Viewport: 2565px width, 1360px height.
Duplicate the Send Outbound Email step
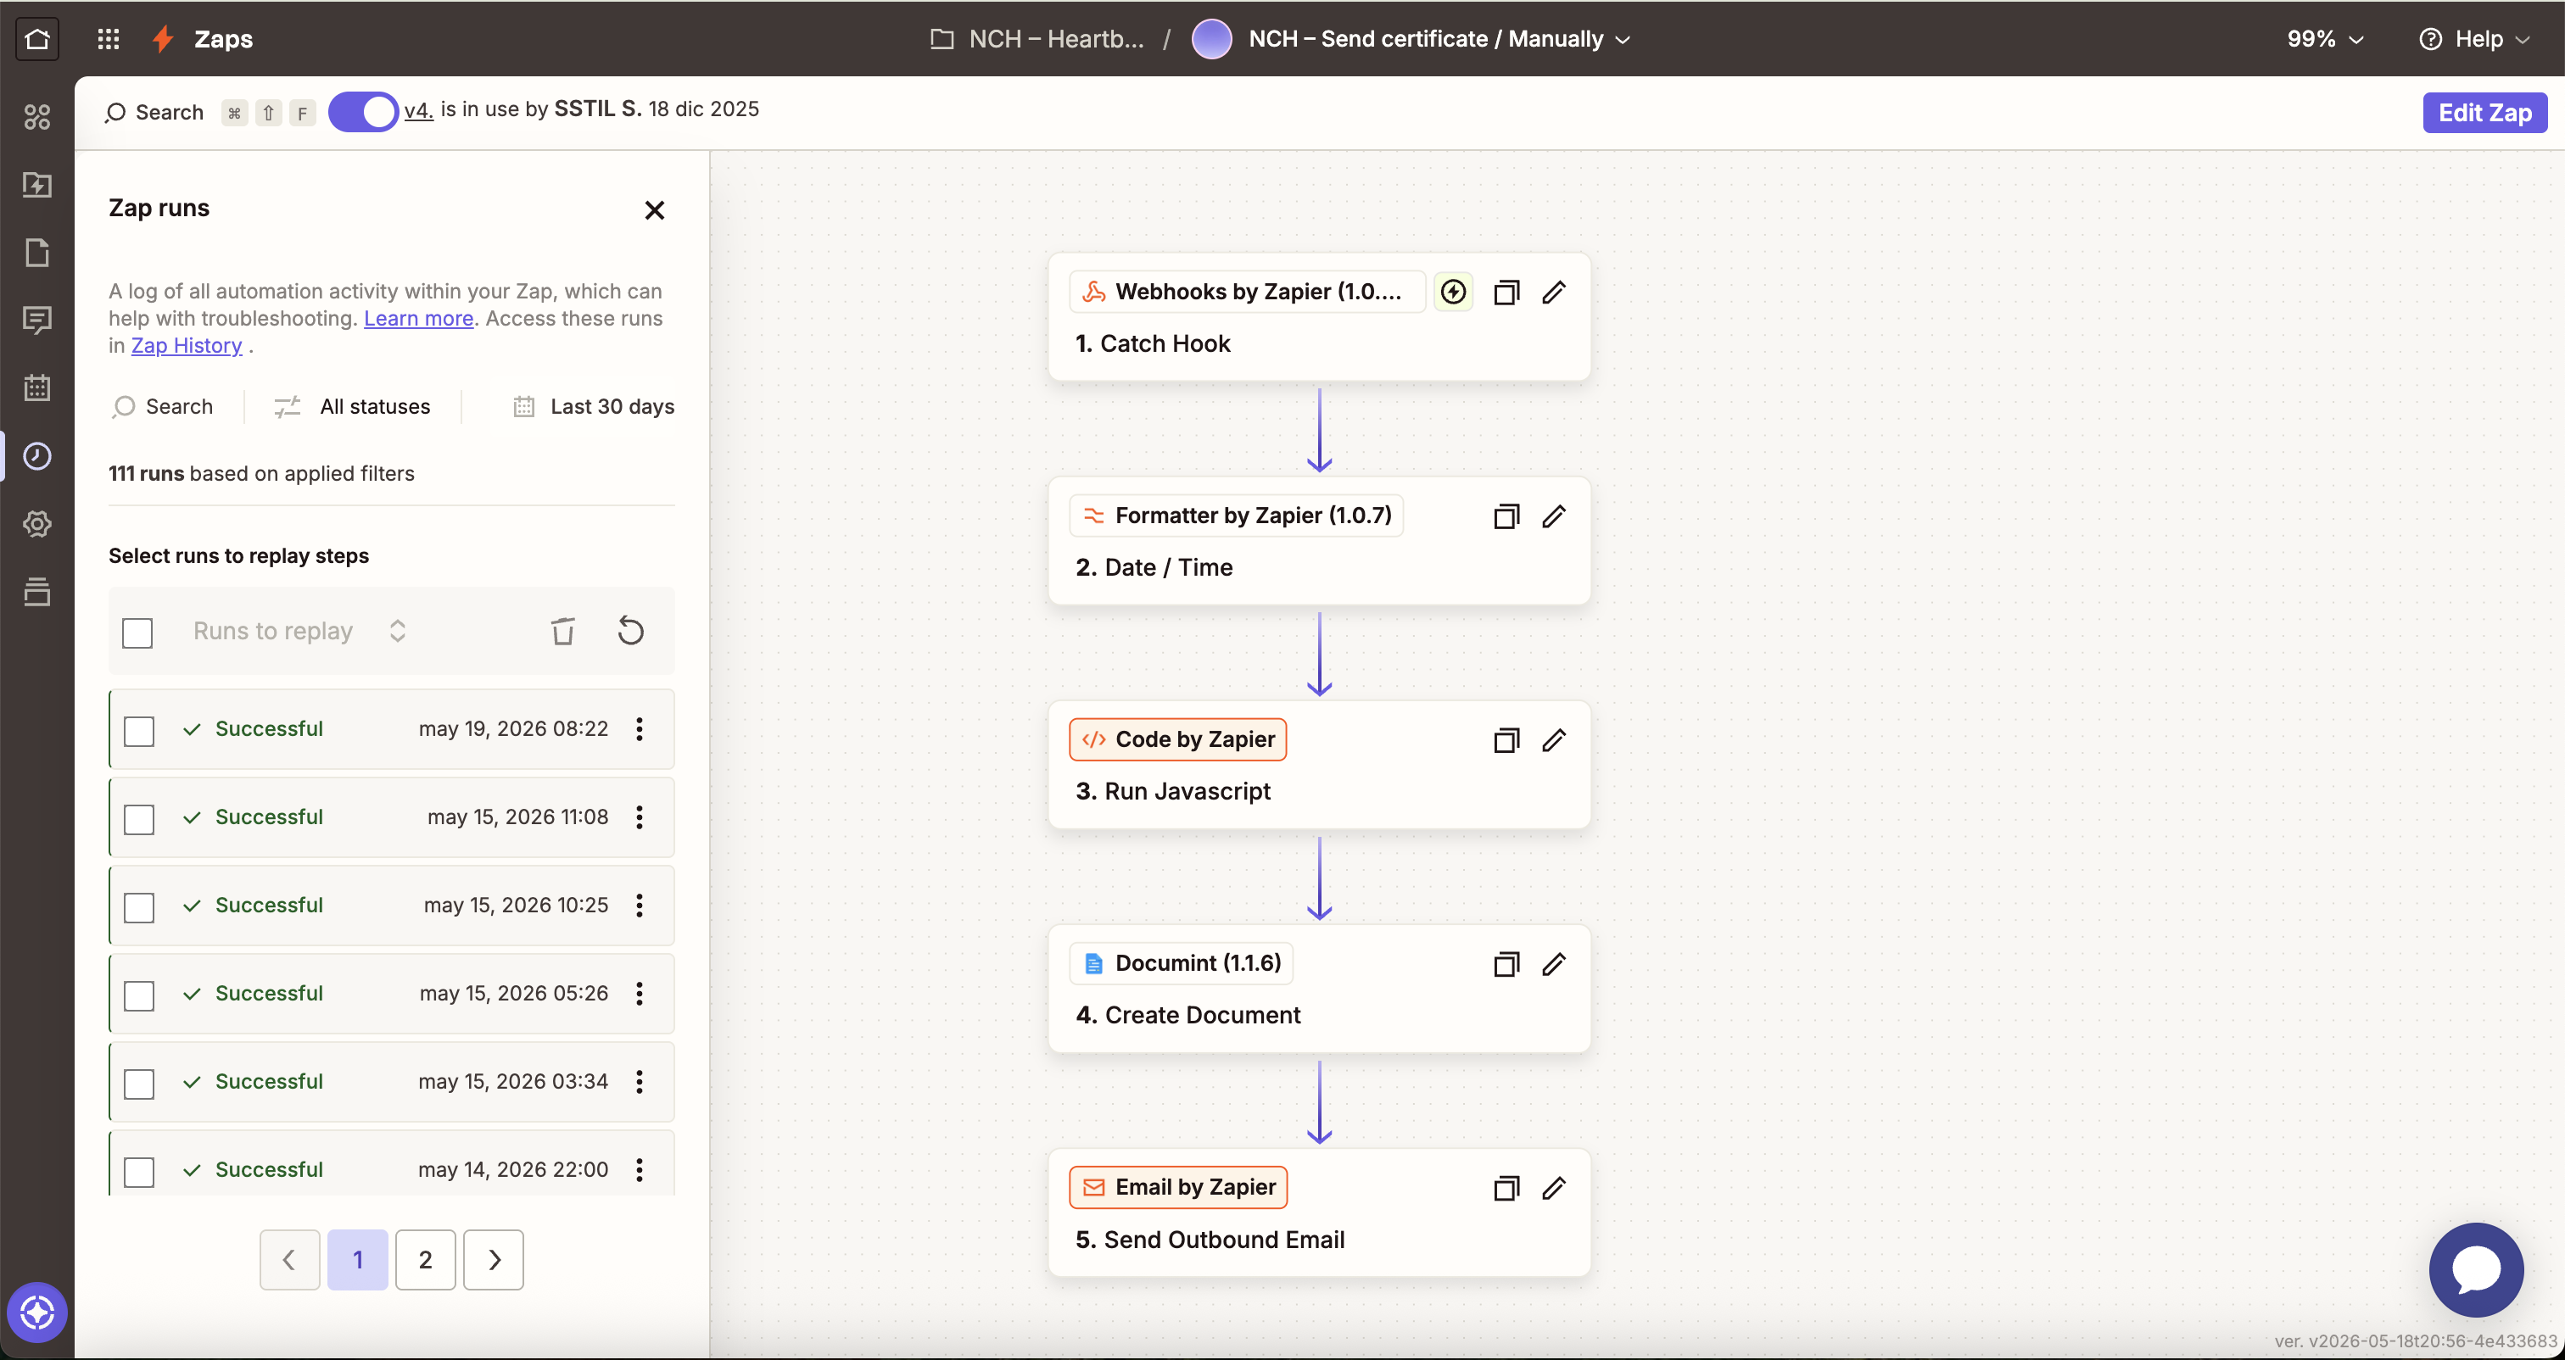pyautogui.click(x=1506, y=1188)
